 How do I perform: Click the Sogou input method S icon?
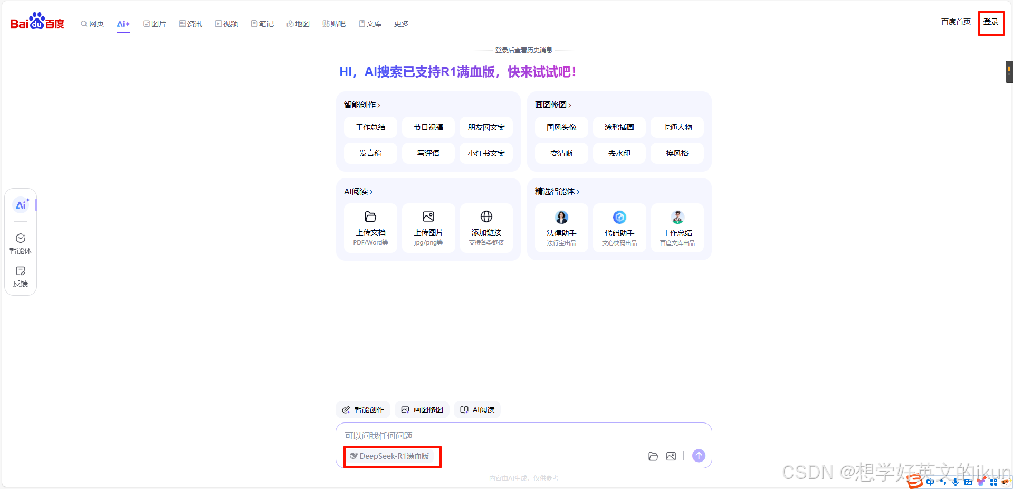915,481
